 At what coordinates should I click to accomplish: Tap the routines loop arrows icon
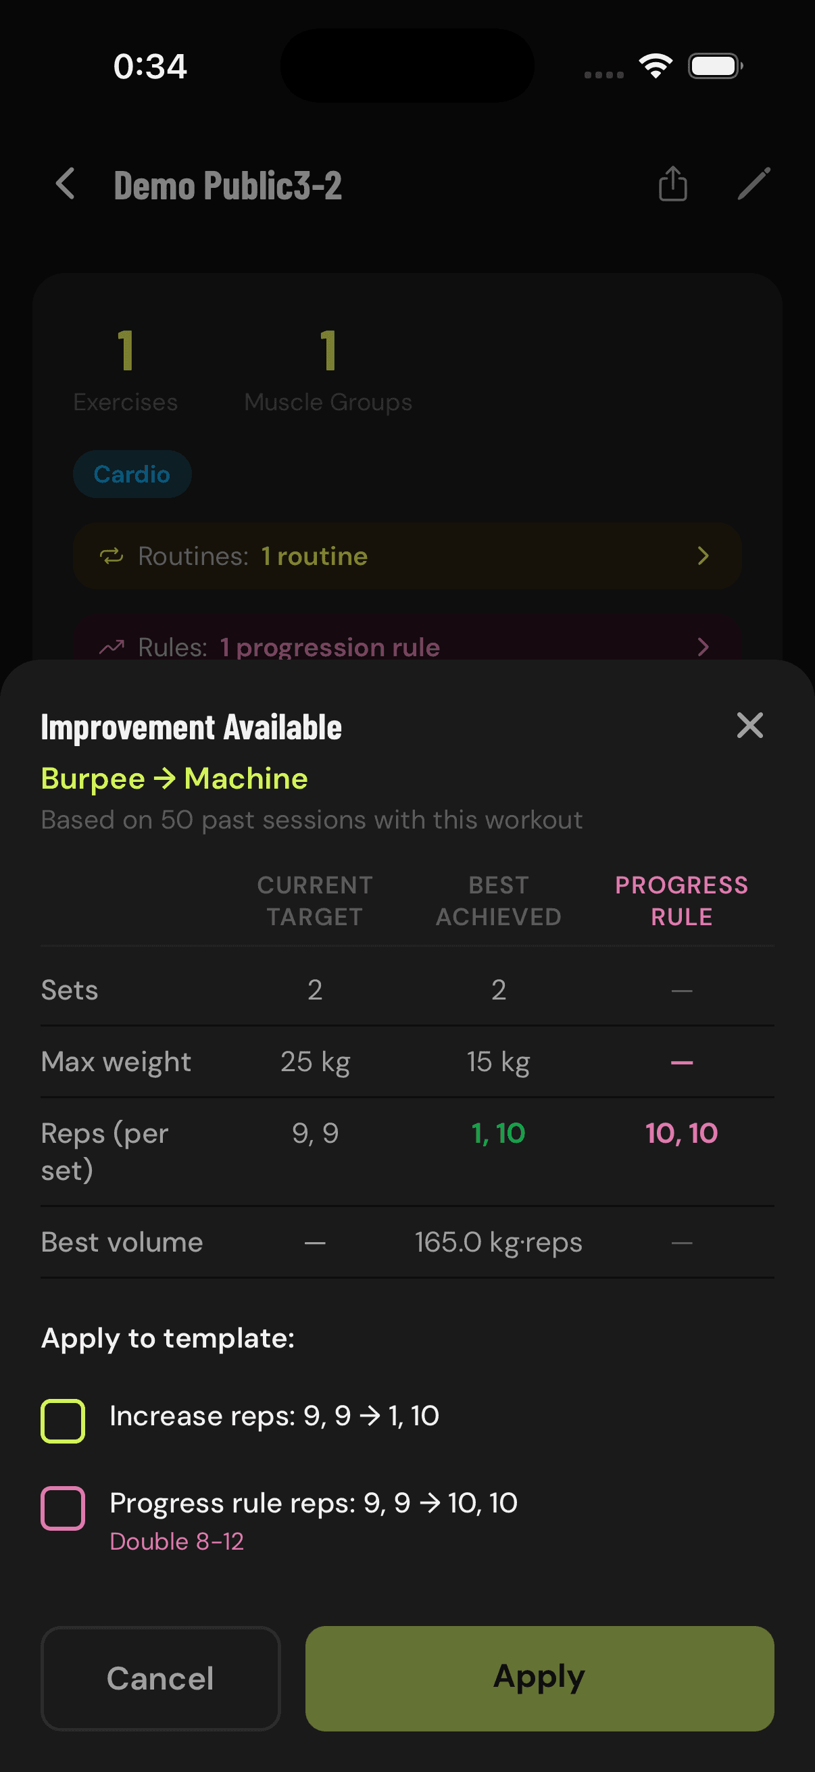(114, 556)
